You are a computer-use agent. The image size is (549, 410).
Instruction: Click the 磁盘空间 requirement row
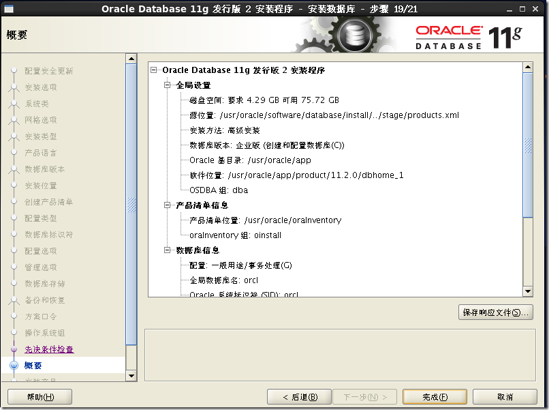point(264,100)
